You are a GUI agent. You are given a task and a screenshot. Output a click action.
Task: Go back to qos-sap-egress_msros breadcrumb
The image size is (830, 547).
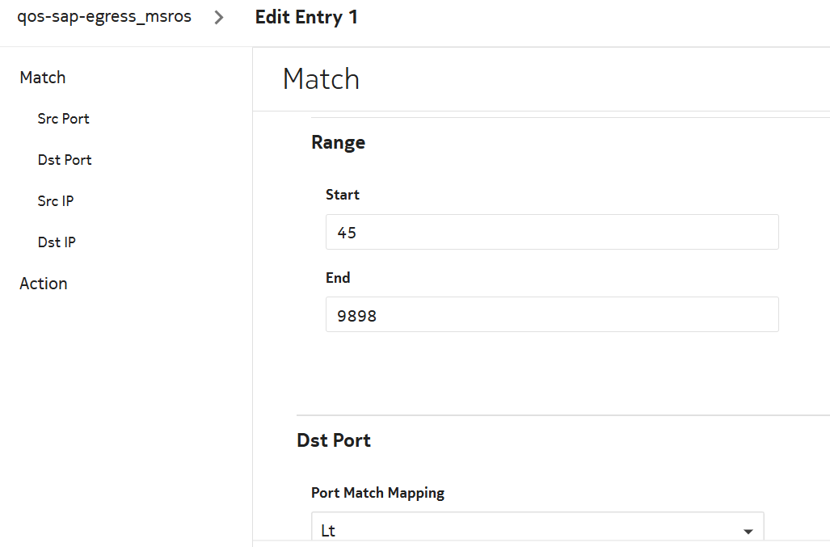coord(104,17)
